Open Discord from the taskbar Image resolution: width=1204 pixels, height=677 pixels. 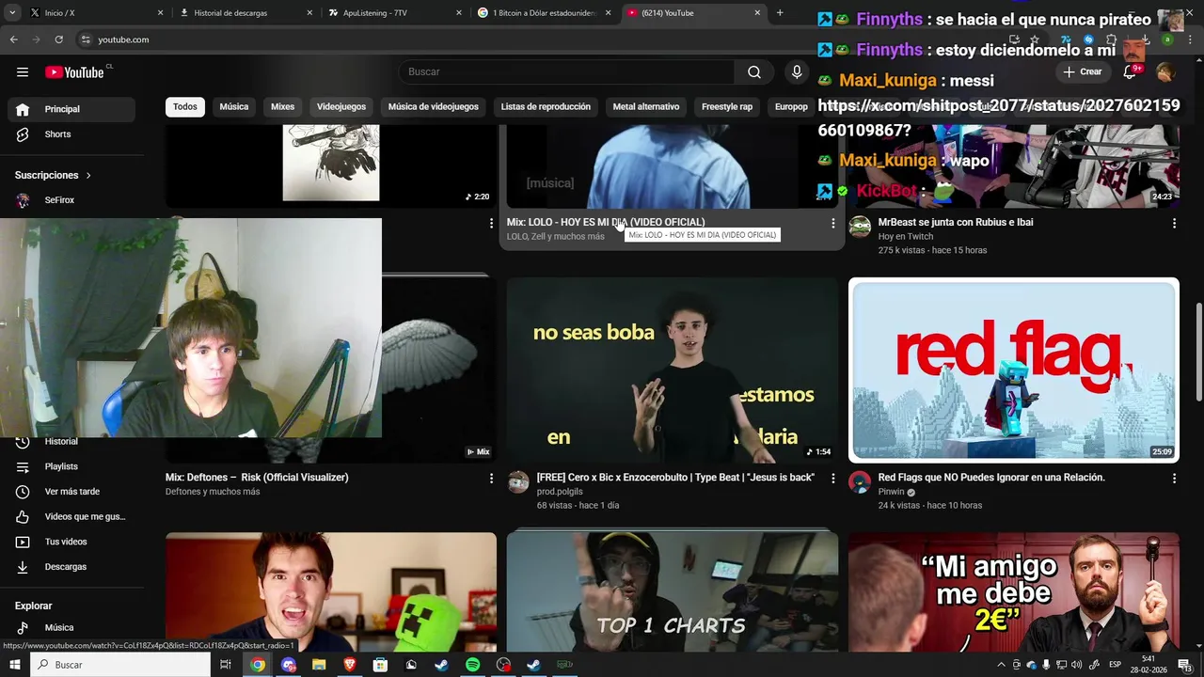[x=289, y=665]
